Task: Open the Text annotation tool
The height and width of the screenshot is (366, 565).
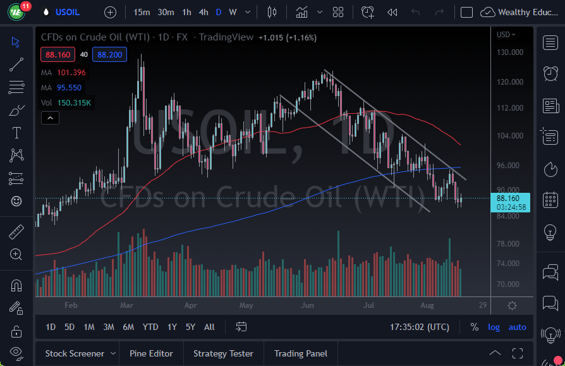Action: (x=16, y=132)
